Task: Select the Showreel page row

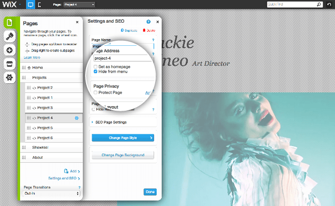Action: coord(52,147)
